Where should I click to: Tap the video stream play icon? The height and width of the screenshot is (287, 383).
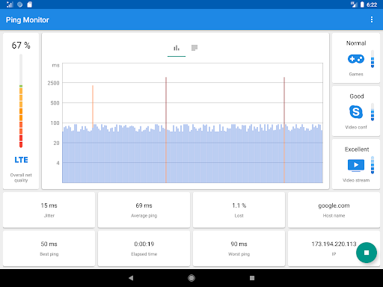(356, 165)
